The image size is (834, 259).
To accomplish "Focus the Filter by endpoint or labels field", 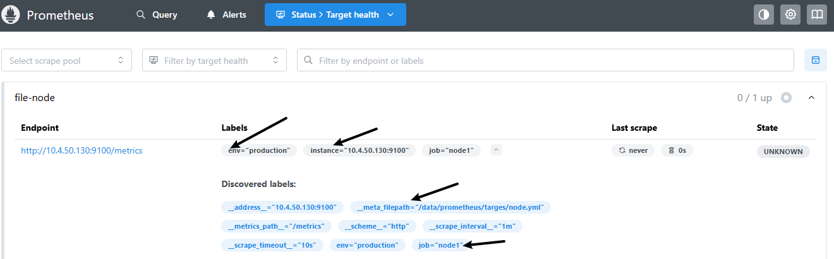I will point(546,61).
